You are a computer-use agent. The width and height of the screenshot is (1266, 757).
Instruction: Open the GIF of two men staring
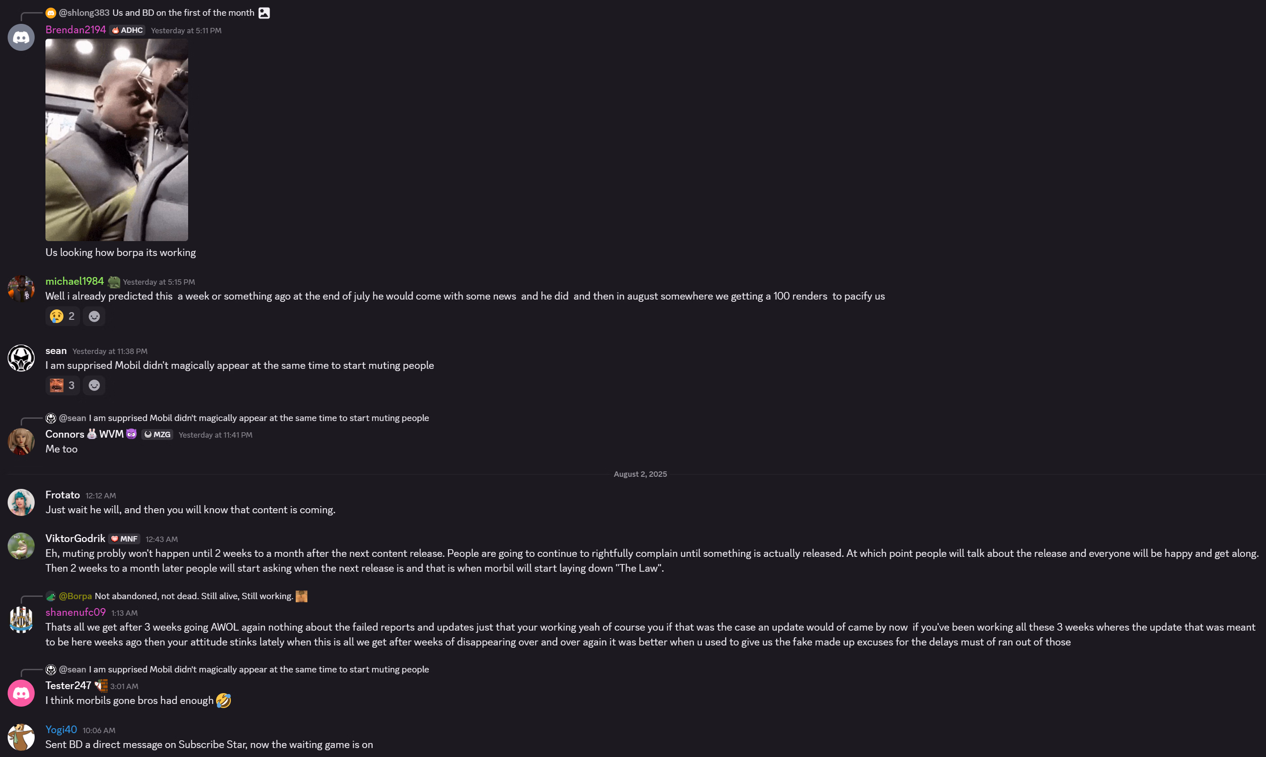pyautogui.click(x=117, y=140)
